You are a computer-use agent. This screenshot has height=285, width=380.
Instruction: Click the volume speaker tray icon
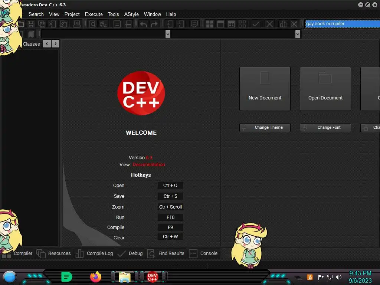click(339, 277)
